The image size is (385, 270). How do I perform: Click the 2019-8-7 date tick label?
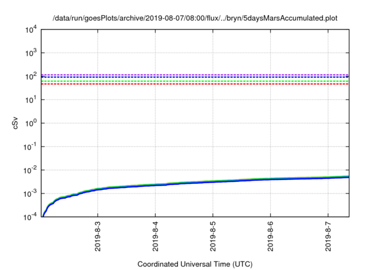[328, 236]
